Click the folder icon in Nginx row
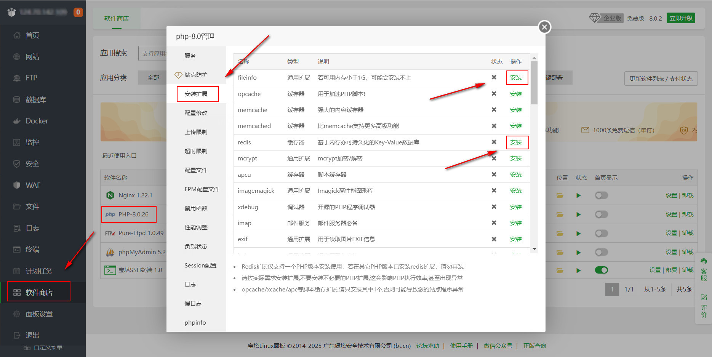 pyautogui.click(x=560, y=195)
